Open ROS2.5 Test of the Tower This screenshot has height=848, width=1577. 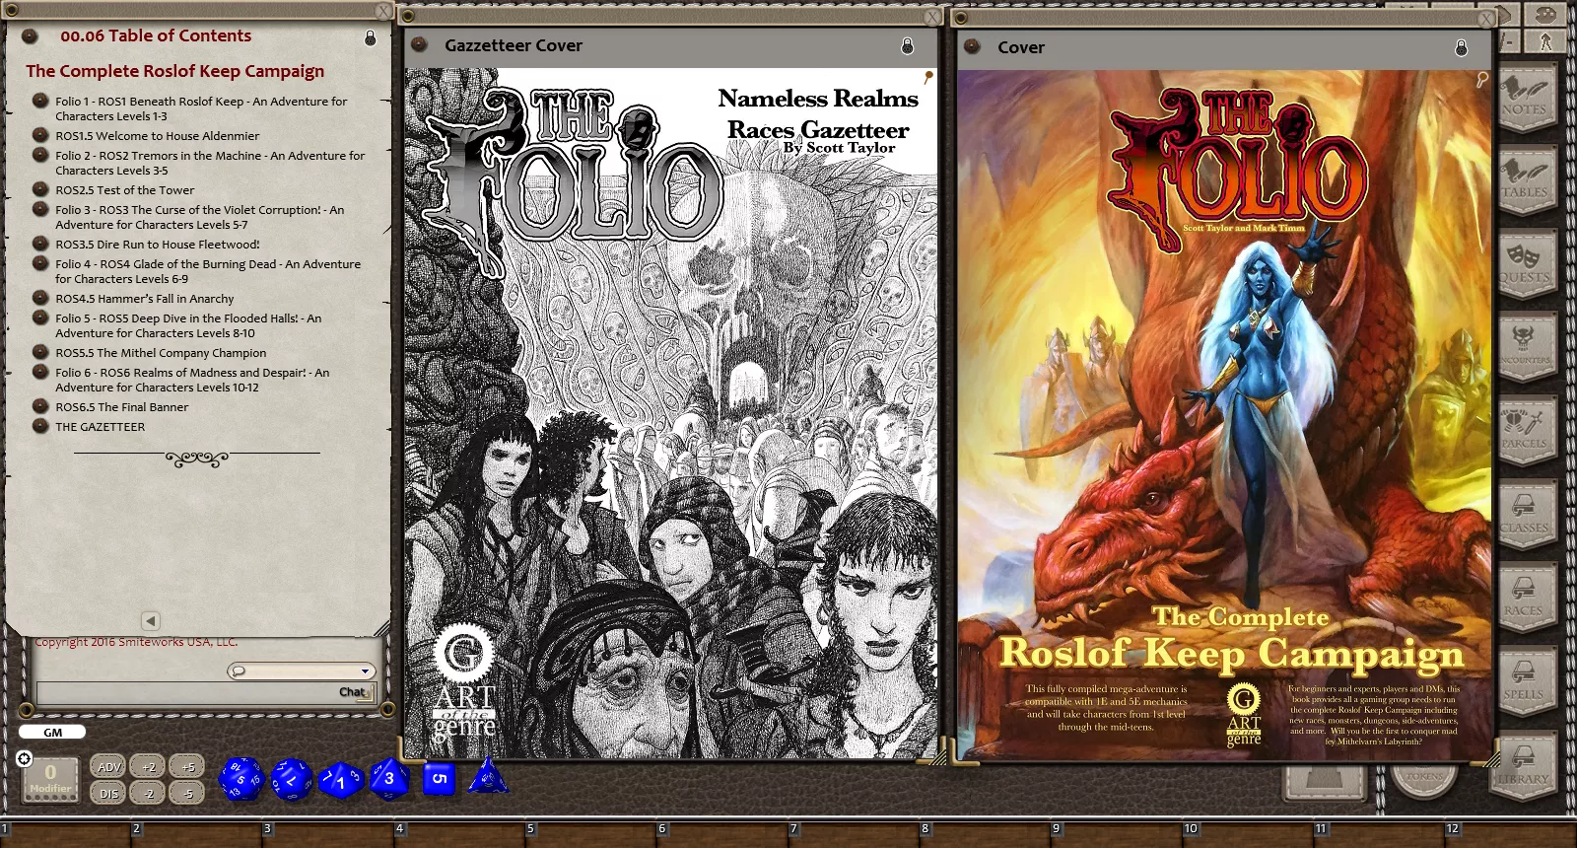124,190
